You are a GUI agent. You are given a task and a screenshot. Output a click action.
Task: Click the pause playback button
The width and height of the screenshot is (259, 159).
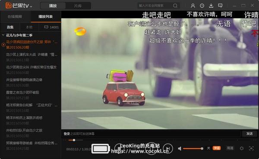pos(151,149)
